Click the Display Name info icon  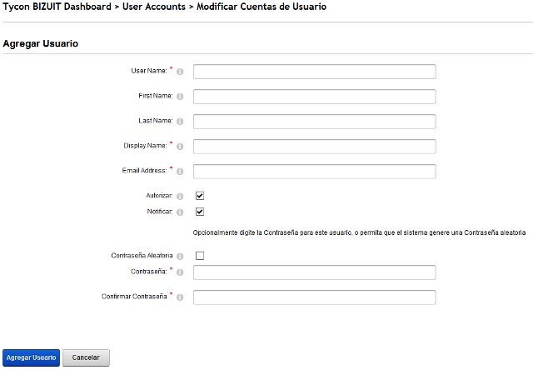pos(180,147)
